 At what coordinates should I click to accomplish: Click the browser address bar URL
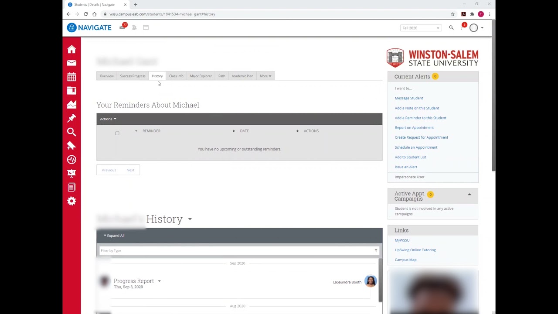click(x=162, y=14)
